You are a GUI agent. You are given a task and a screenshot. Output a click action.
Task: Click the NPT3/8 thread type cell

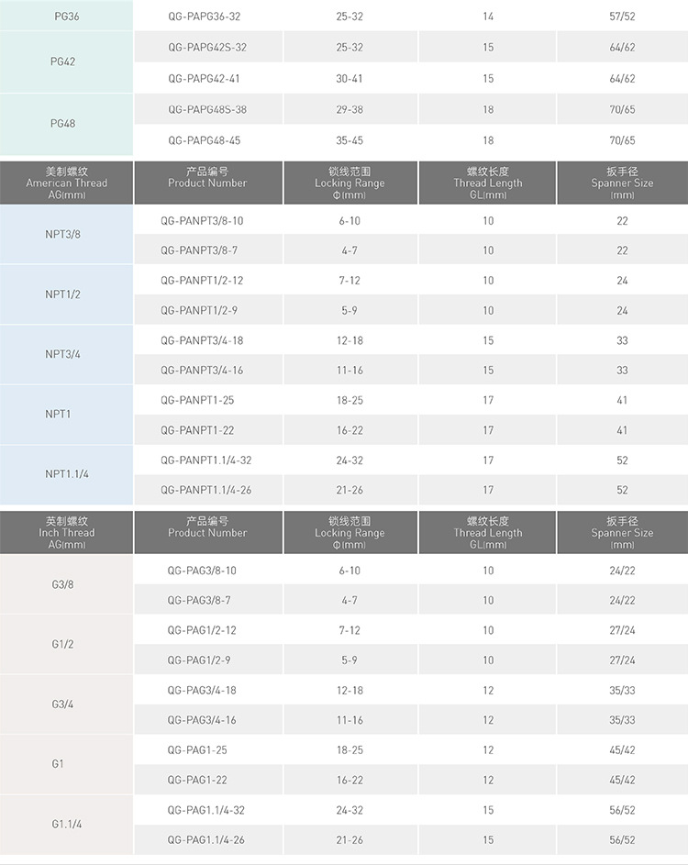point(66,235)
